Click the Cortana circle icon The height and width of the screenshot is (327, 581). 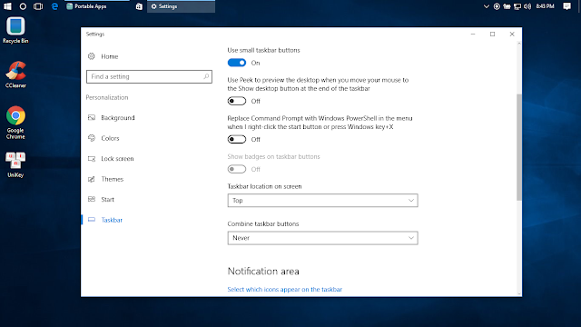23,6
